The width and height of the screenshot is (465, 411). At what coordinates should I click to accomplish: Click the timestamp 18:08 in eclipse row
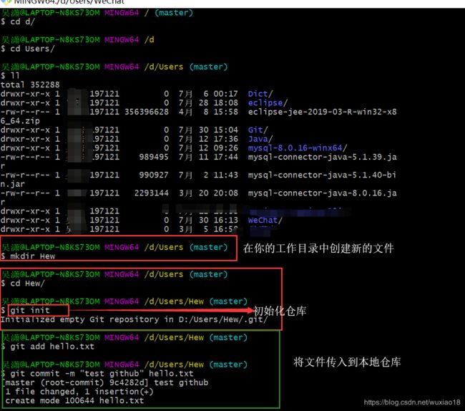point(225,103)
